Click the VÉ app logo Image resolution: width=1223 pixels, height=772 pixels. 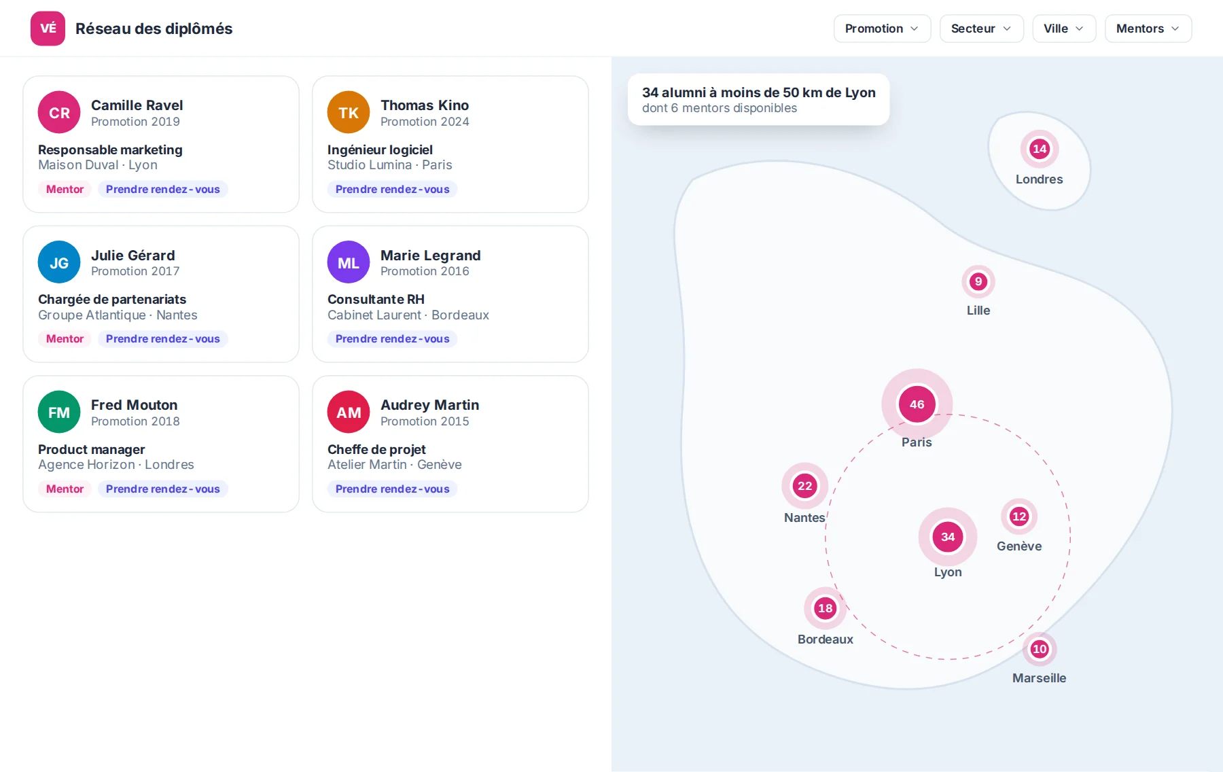48,29
